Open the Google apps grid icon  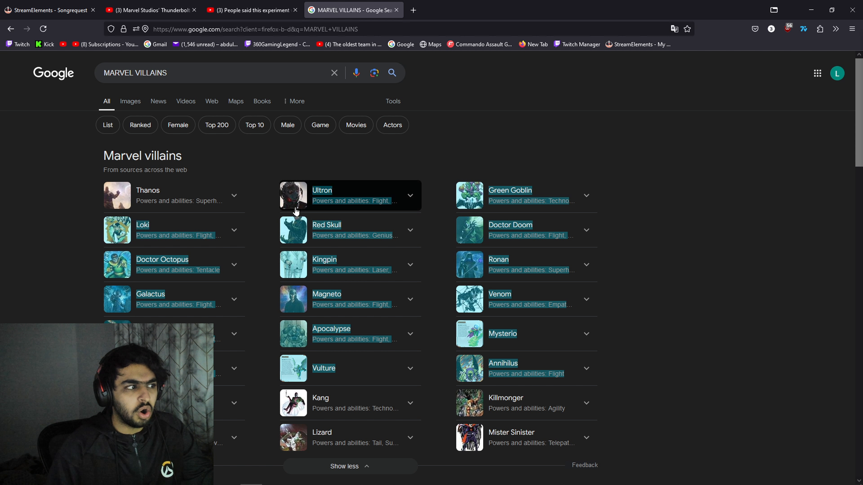818,73
